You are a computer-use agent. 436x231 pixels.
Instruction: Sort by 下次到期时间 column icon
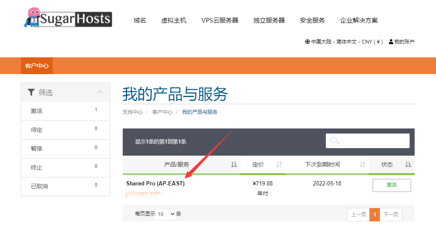[x=362, y=164]
